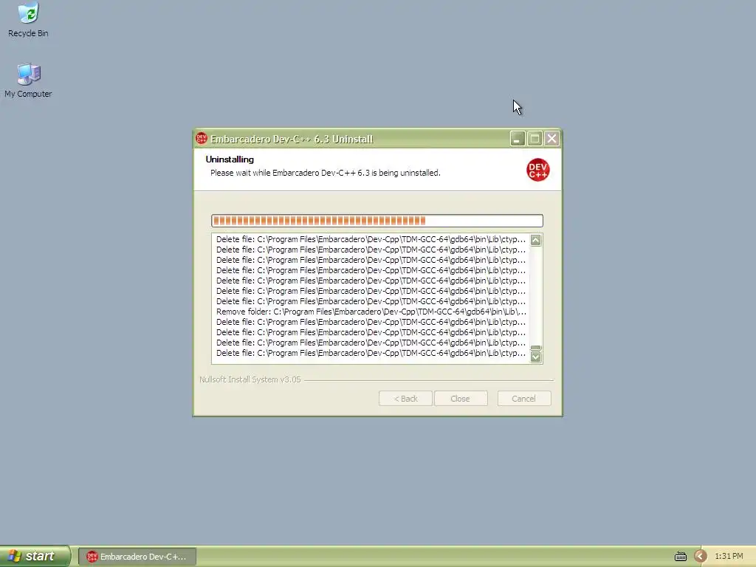The height and width of the screenshot is (567, 756).
Task: Maximize the Dev-C++ Uninstall window
Action: [x=535, y=139]
